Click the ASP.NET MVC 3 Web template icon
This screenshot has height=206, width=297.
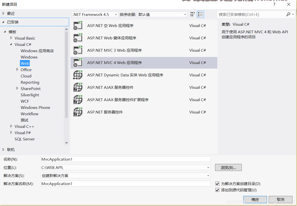click(x=78, y=50)
